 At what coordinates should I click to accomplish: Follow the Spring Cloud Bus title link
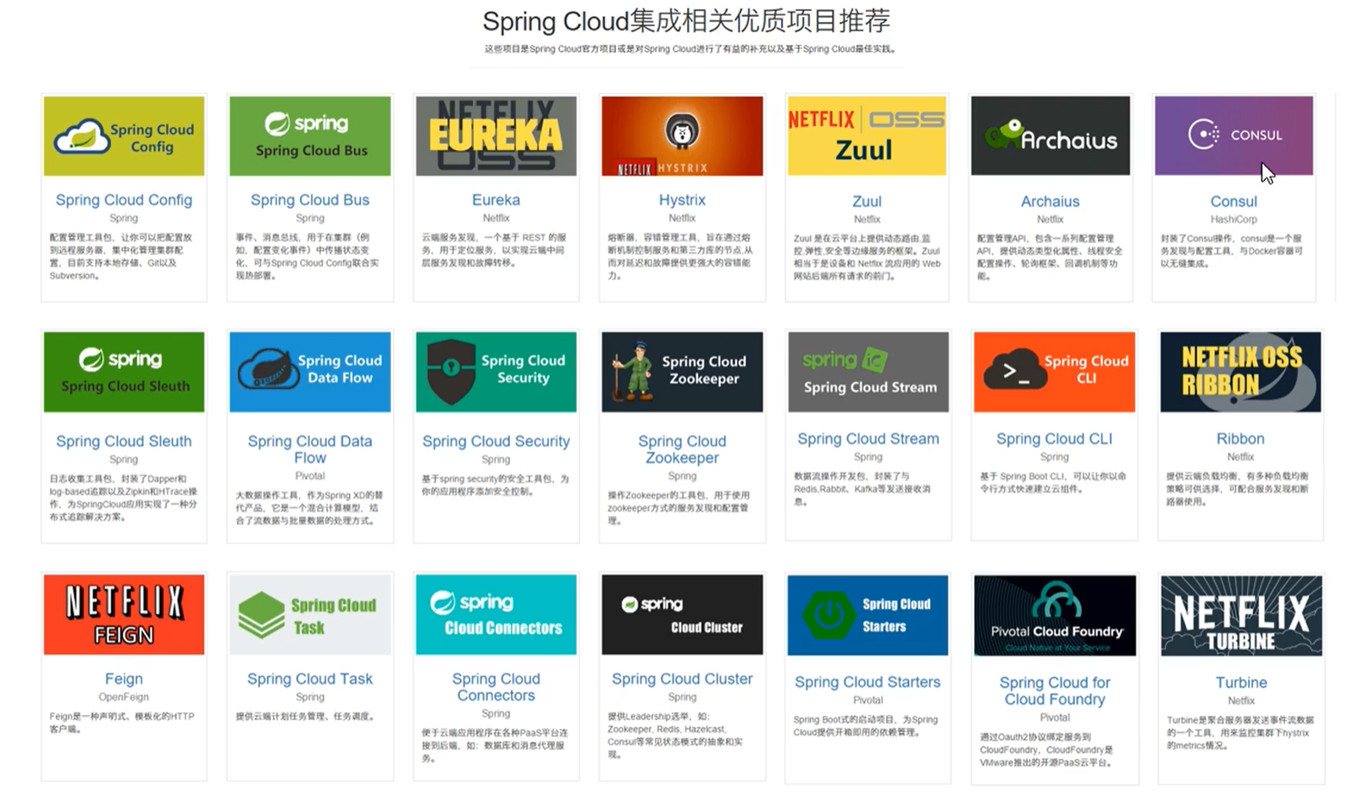(310, 200)
